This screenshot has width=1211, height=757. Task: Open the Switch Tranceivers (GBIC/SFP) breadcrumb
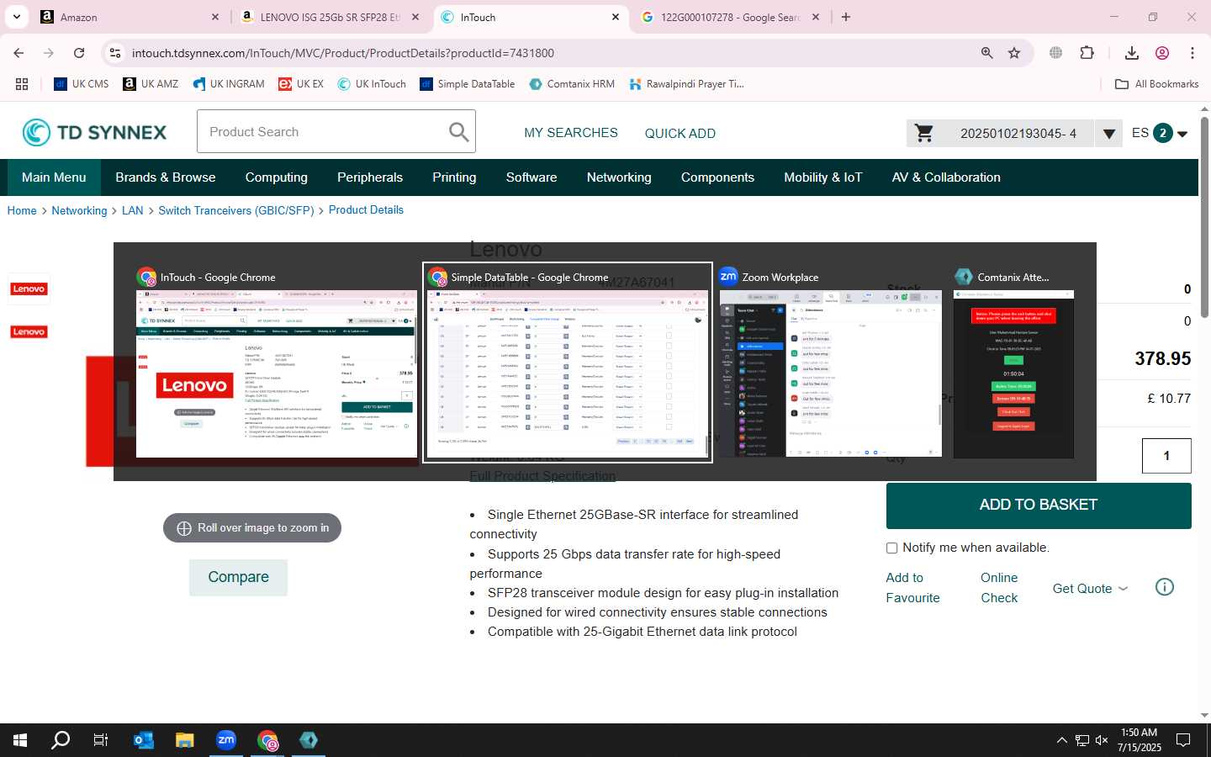point(236,210)
